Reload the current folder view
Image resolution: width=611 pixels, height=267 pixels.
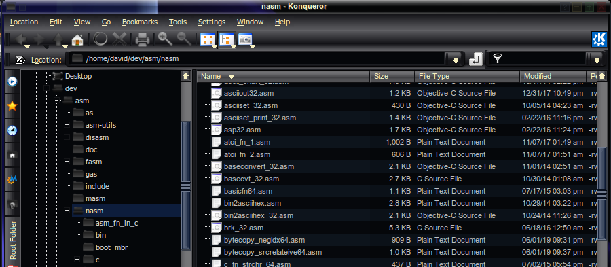pyautogui.click(x=100, y=39)
